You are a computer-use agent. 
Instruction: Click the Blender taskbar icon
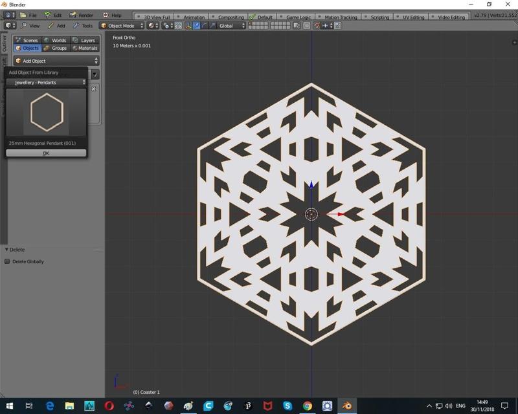(x=347, y=406)
